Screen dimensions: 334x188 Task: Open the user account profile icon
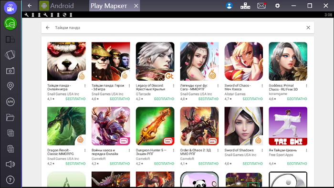tap(229, 6)
